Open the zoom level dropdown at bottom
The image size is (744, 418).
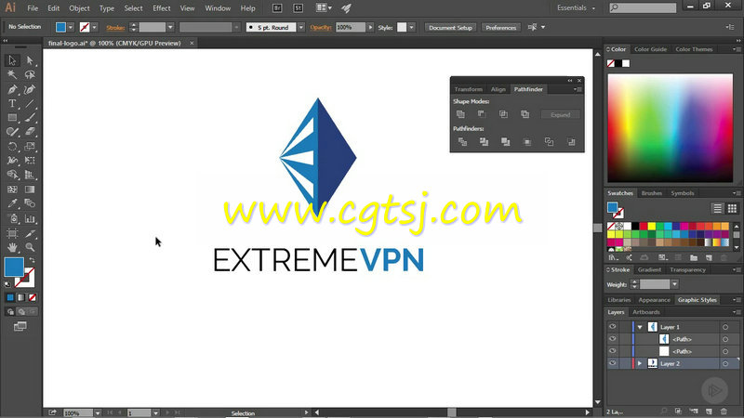[x=98, y=413]
